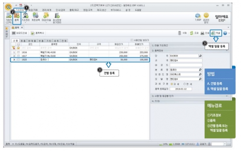Open the 품목 item registration icon
The width and height of the screenshot is (241, 151).
click(16, 17)
